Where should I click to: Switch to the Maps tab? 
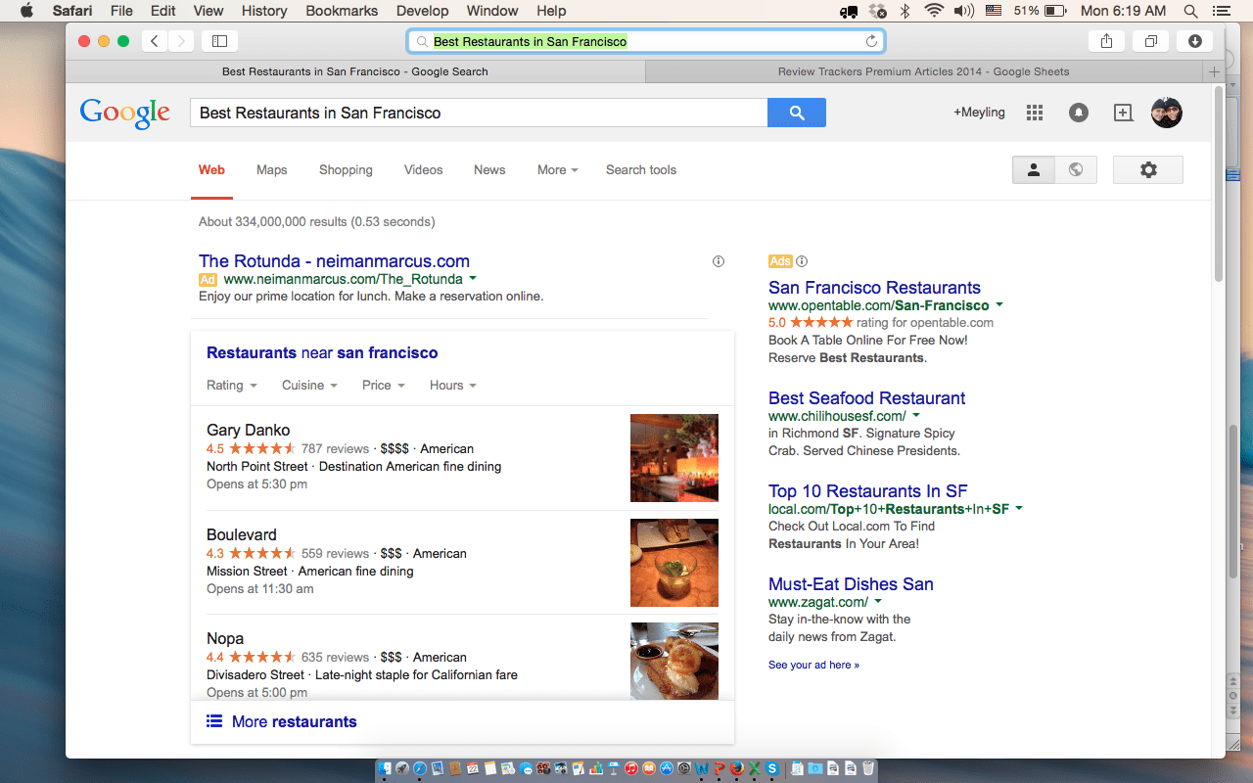coord(272,169)
